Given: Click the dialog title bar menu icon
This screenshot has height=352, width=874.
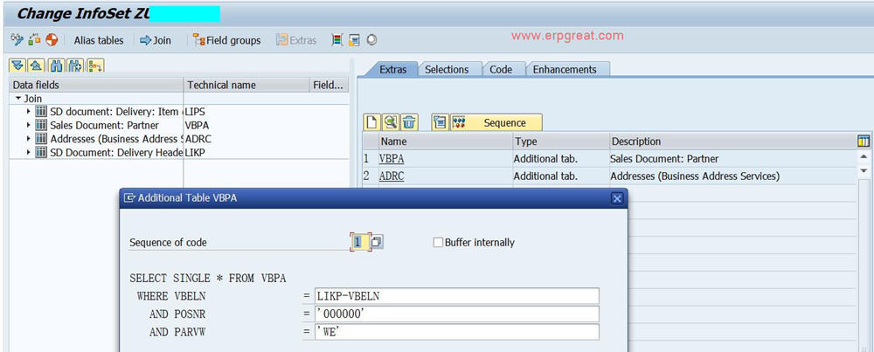Looking at the screenshot, I should [x=129, y=197].
